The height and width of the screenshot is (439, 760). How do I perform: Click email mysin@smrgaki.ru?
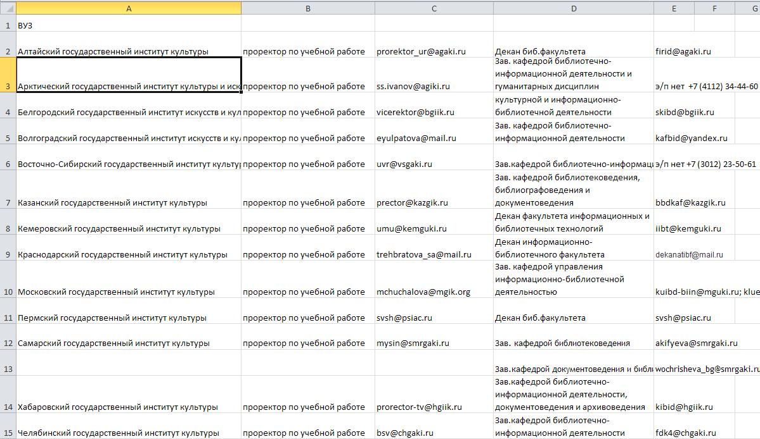point(413,343)
